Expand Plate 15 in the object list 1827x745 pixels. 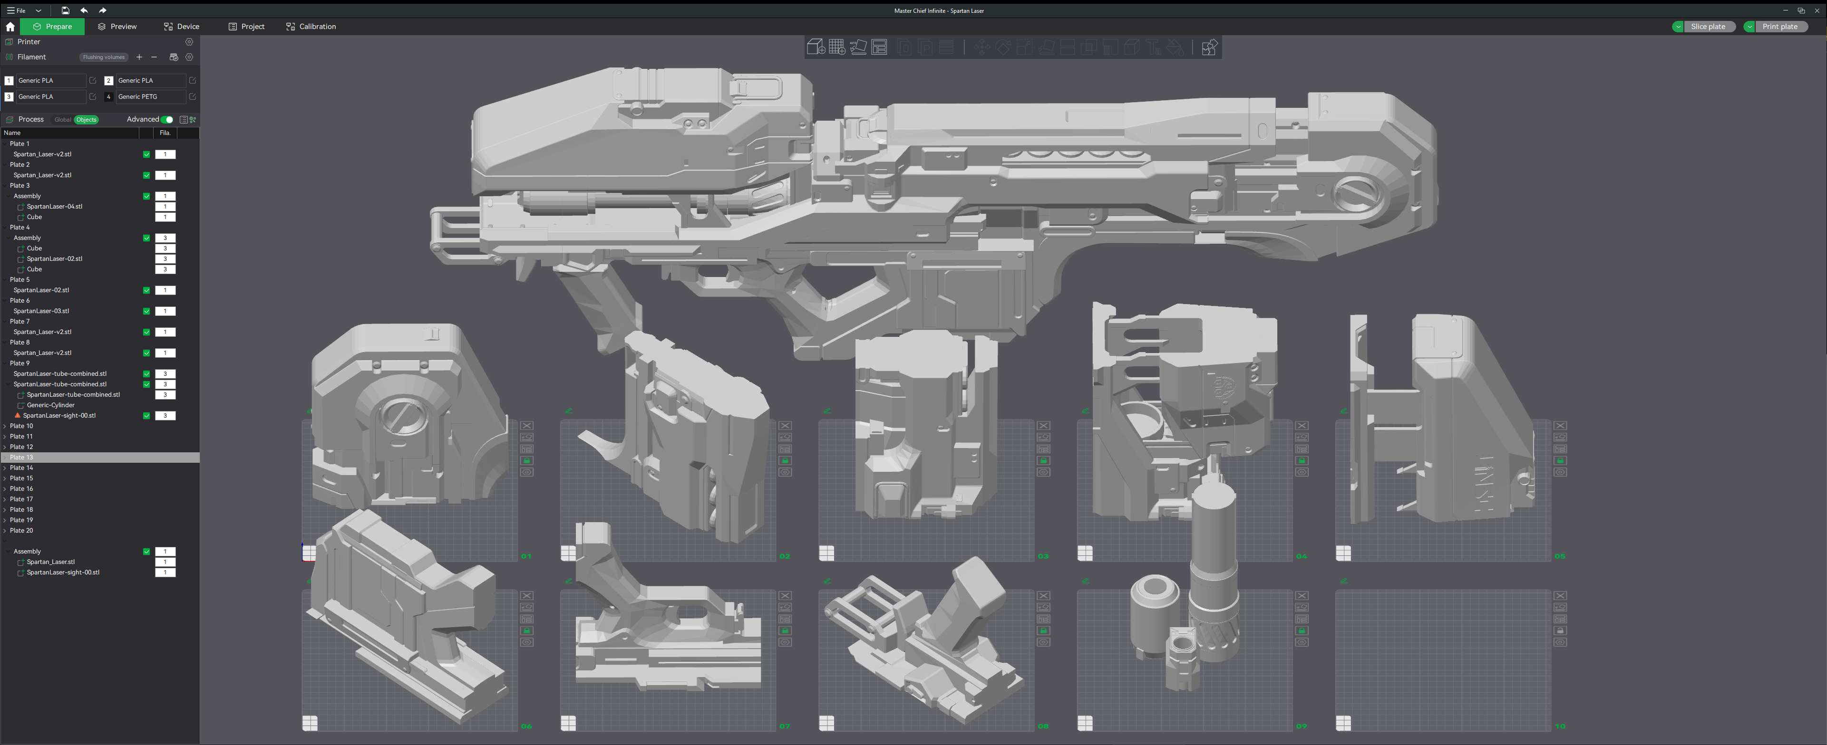(6, 478)
